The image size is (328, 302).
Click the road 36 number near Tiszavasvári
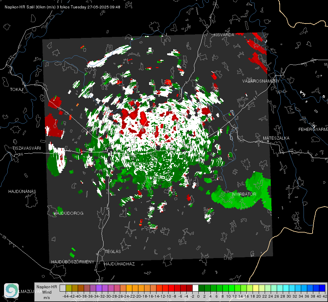[21, 154]
